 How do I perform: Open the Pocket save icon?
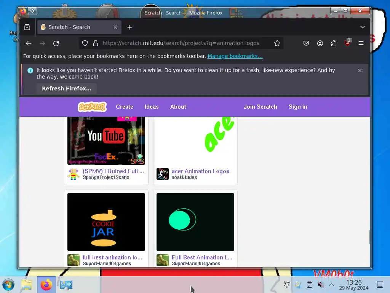coord(306,43)
